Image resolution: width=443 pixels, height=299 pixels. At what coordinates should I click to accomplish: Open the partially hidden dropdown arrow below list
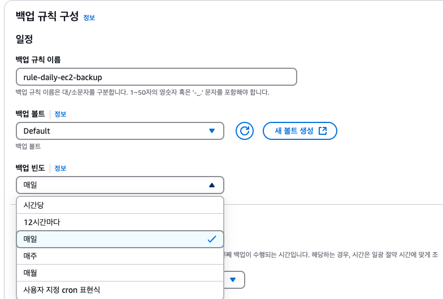pos(233,280)
